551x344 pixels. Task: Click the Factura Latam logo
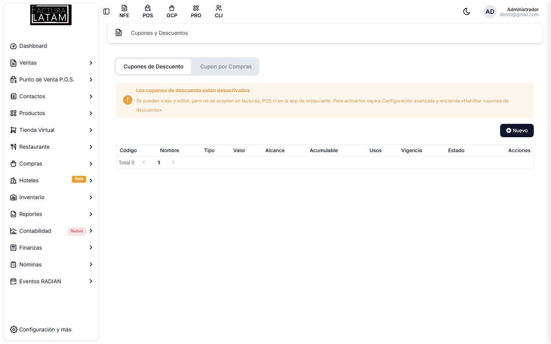[x=51, y=15]
